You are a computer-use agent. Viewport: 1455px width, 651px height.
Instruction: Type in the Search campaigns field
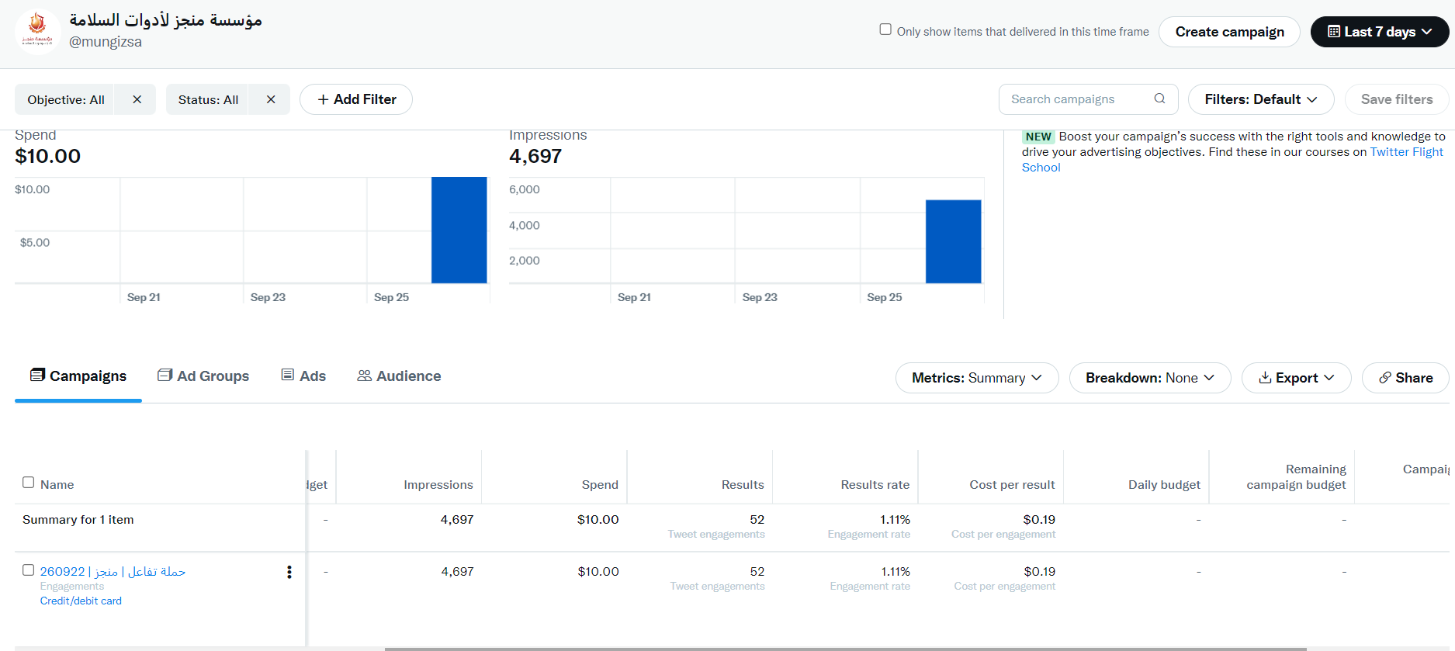1079,99
